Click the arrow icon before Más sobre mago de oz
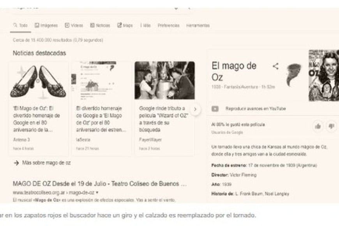This screenshot has height=226, width=339. point(16,163)
